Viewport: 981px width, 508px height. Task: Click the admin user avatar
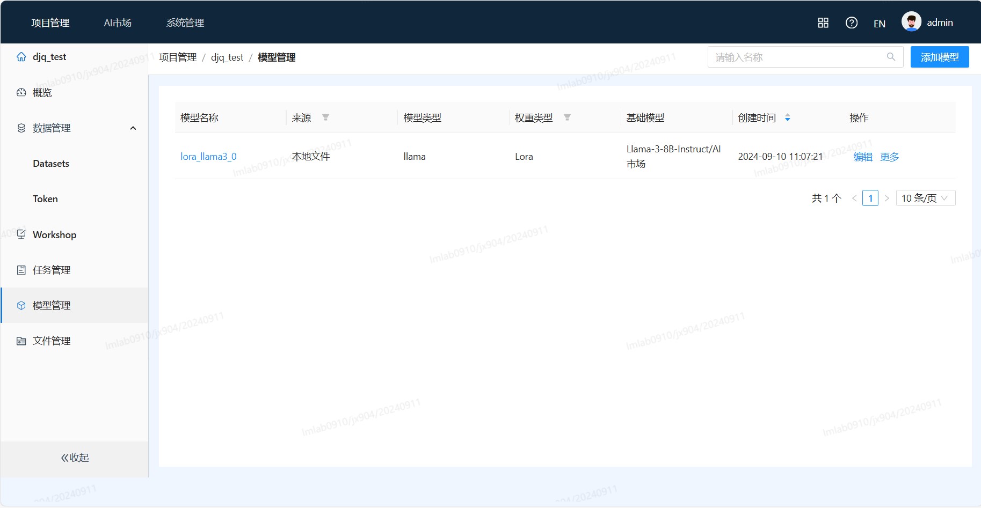pos(911,22)
